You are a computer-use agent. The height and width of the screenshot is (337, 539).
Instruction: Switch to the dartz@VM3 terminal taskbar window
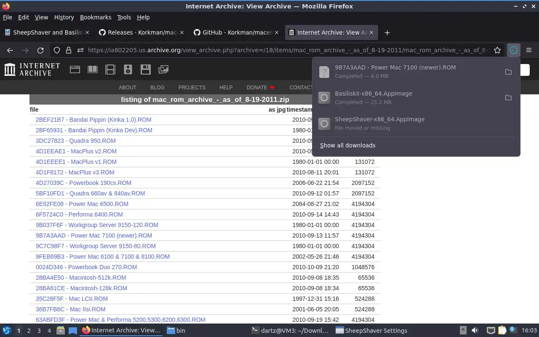click(289, 331)
